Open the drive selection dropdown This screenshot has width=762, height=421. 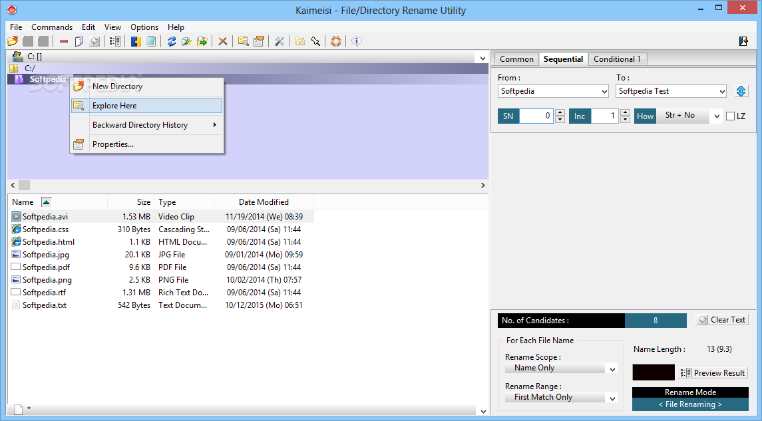coord(482,59)
